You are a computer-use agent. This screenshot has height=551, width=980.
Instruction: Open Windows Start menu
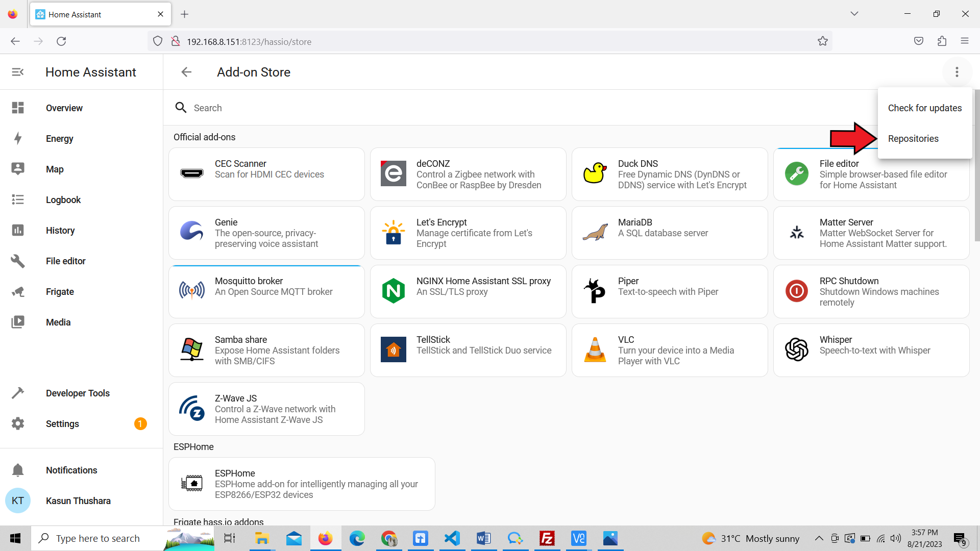click(15, 538)
